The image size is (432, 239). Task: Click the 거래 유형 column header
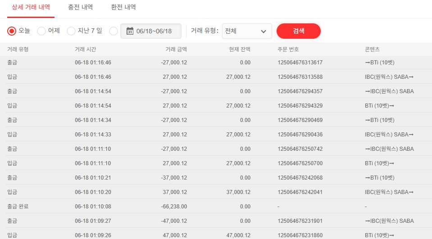18,49
